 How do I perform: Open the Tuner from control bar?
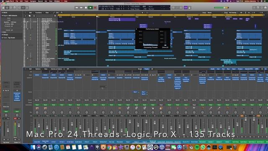click(x=177, y=8)
